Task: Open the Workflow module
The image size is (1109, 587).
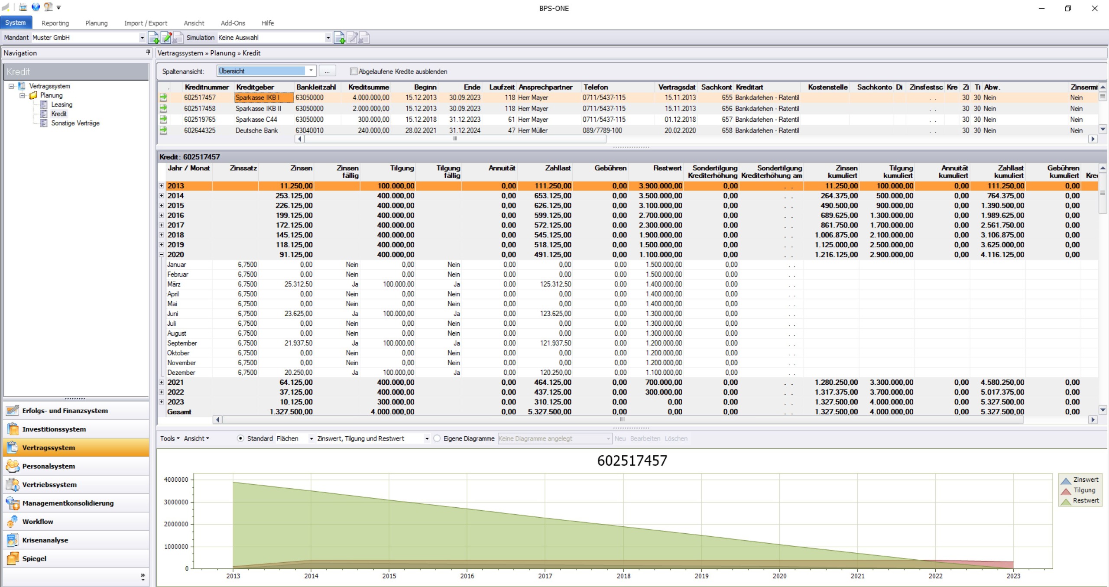Action: pyautogui.click(x=76, y=522)
